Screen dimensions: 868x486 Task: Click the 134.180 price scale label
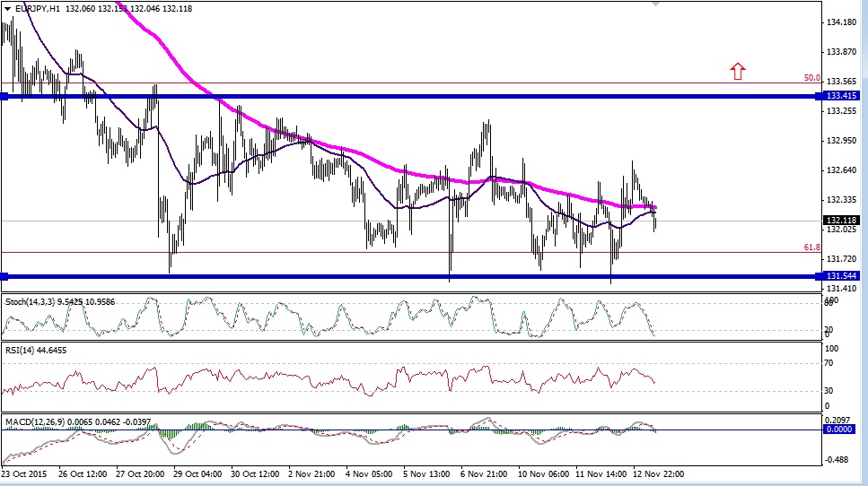coord(841,22)
